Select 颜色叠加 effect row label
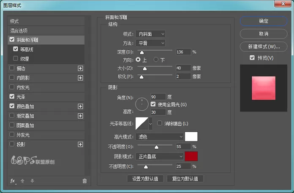This screenshot has height=193, width=294. [25, 106]
